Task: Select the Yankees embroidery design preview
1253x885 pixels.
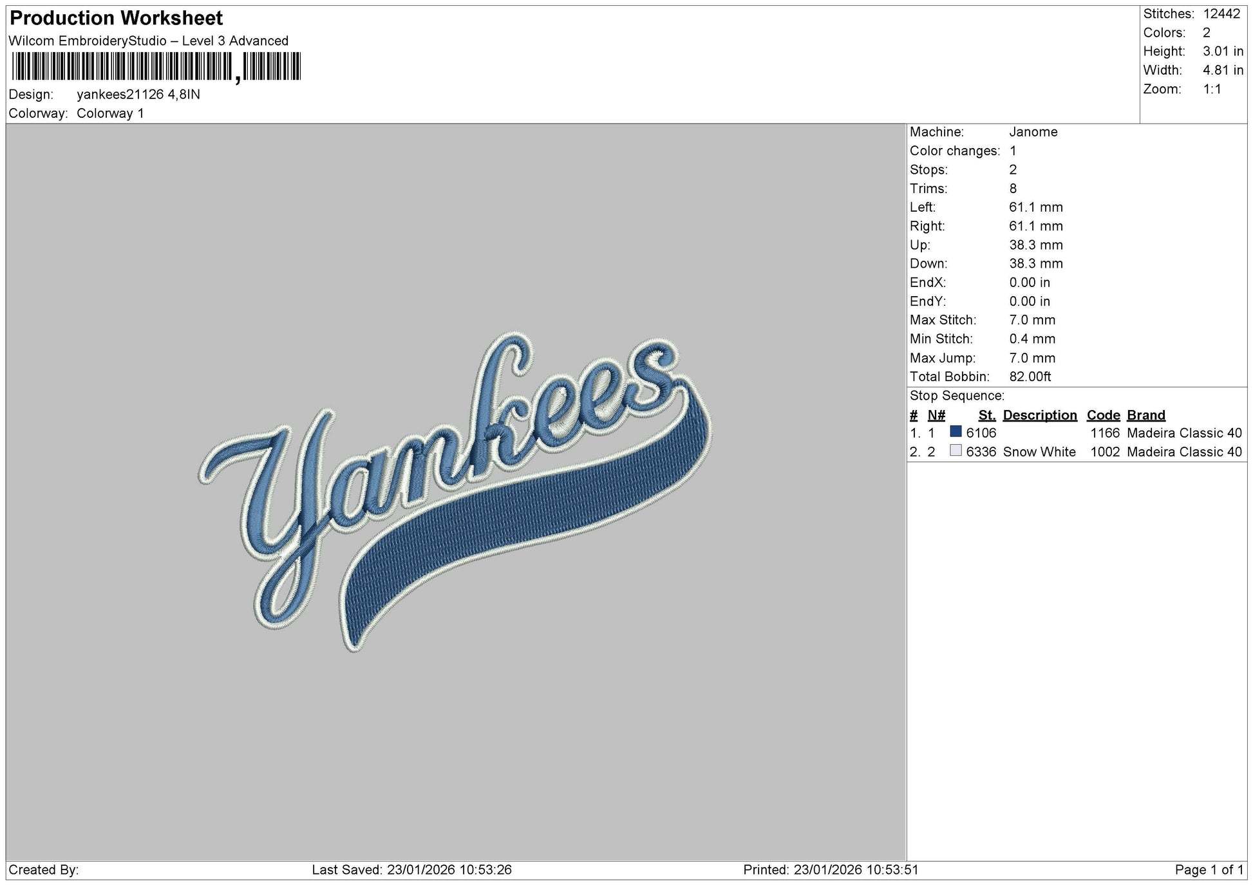Action: click(x=456, y=492)
